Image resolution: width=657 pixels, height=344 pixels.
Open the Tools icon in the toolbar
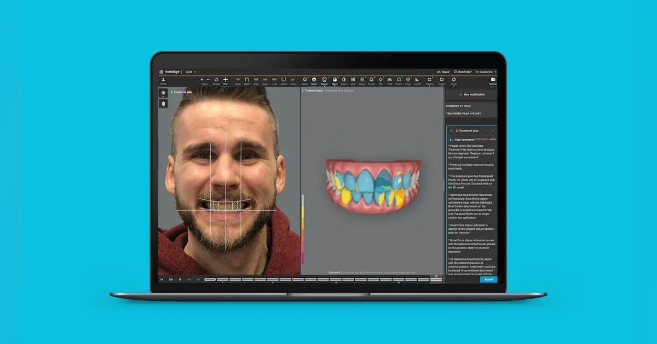pos(454,80)
